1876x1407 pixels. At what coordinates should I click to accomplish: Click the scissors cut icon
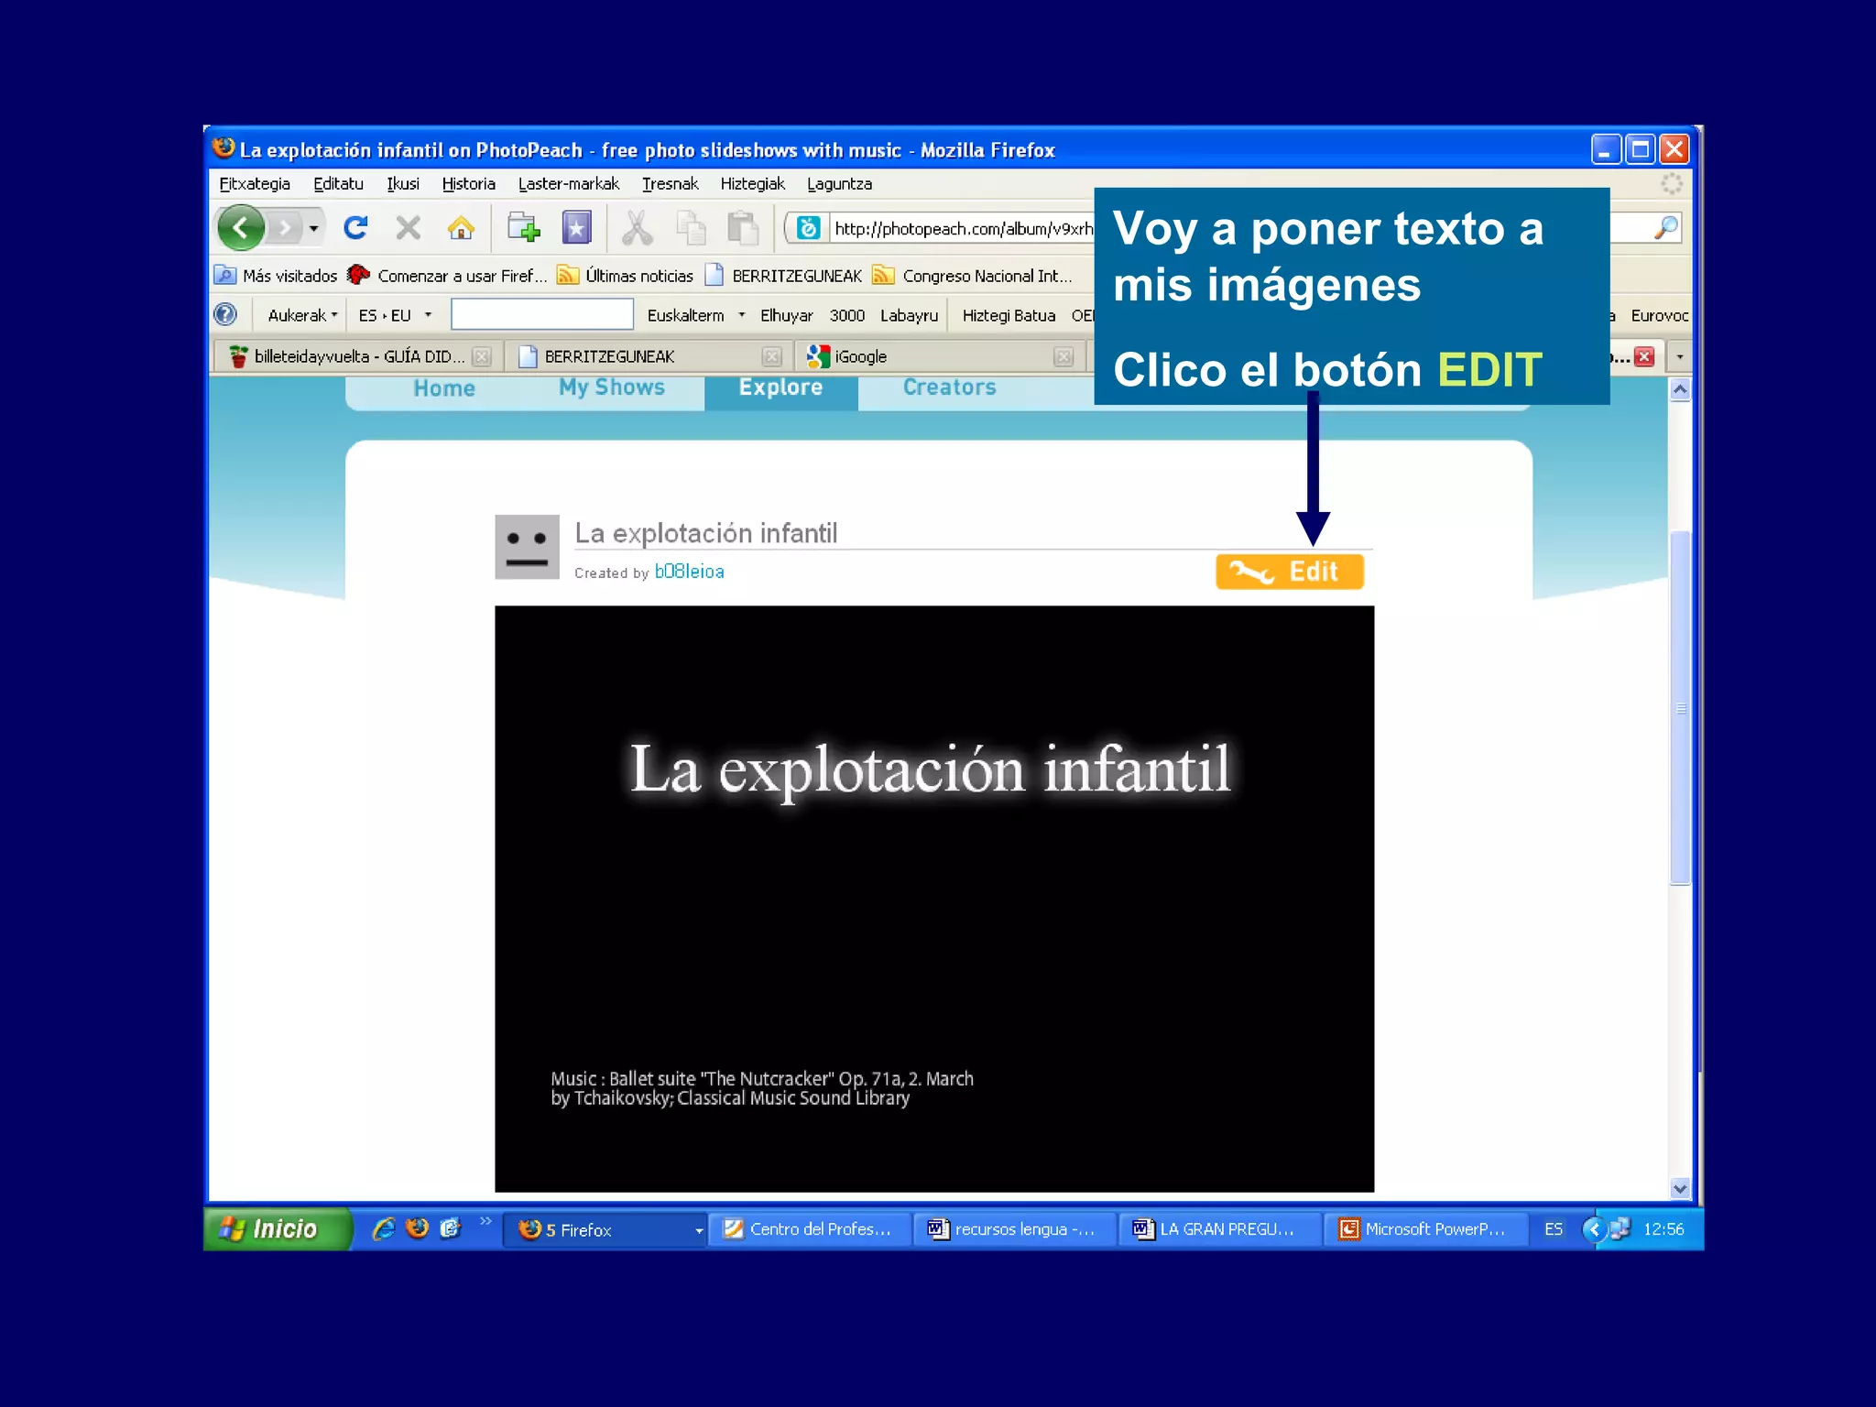point(637,227)
